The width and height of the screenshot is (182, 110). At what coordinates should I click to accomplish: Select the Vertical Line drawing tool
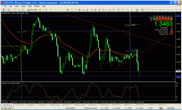click(56, 10)
